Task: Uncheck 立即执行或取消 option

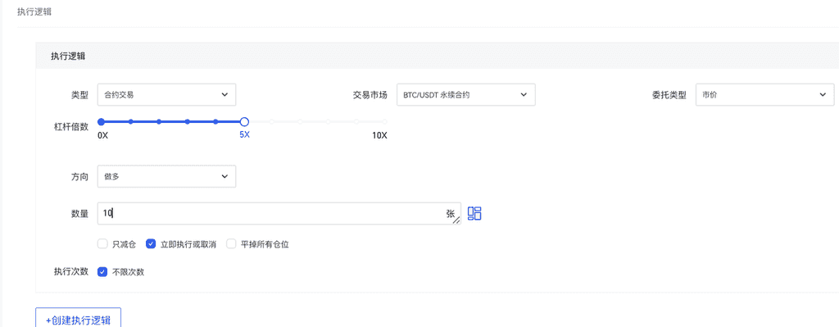Action: coord(151,244)
